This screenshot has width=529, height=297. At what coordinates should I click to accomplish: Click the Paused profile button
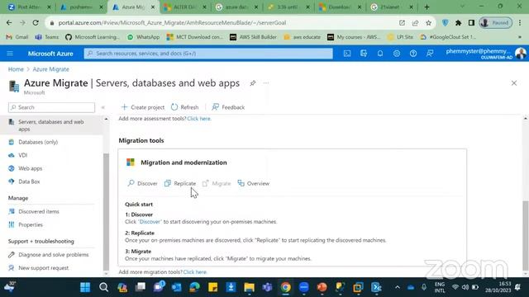tap(496, 22)
